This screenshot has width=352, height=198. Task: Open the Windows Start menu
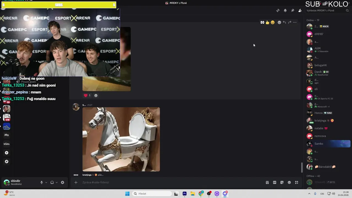tap(127, 194)
